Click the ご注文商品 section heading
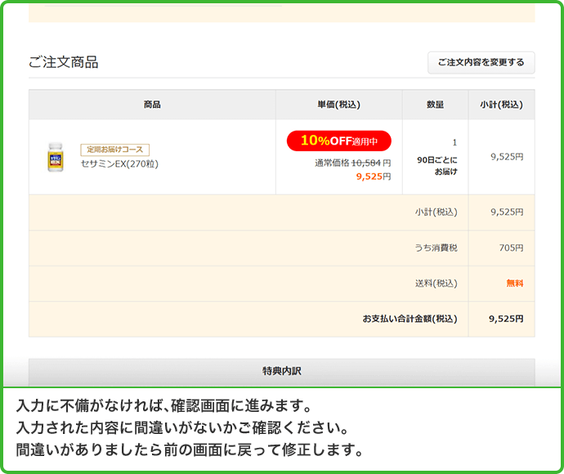Image resolution: width=564 pixels, height=474 pixels. [63, 62]
